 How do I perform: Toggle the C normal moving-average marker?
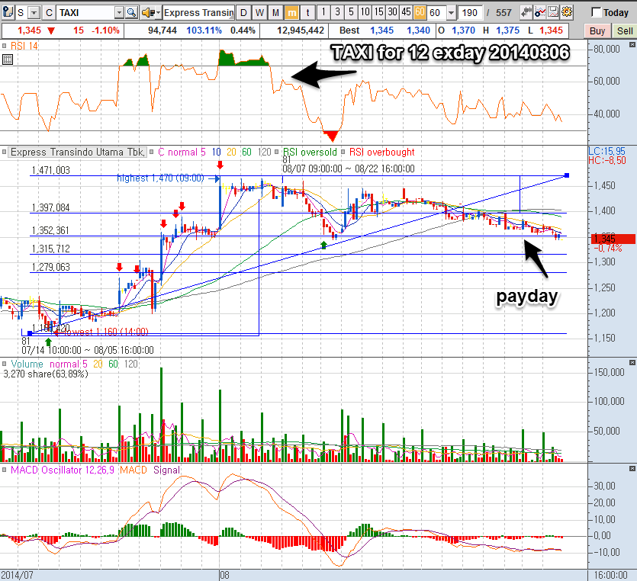(x=151, y=152)
